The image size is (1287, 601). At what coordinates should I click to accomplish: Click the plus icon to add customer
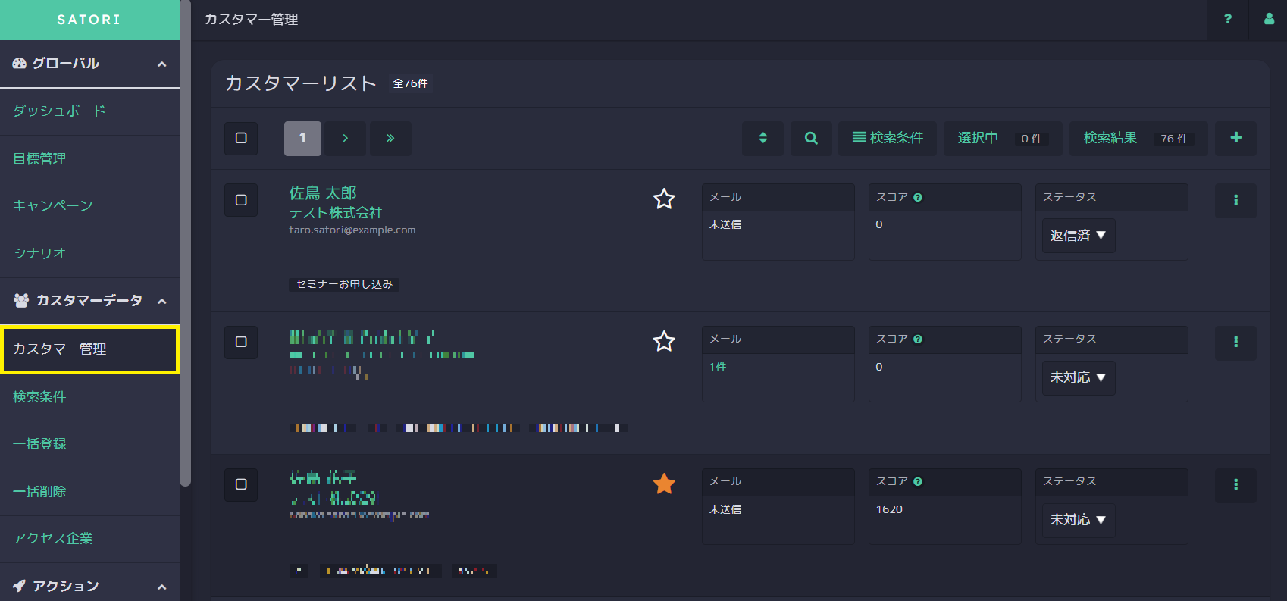1235,138
